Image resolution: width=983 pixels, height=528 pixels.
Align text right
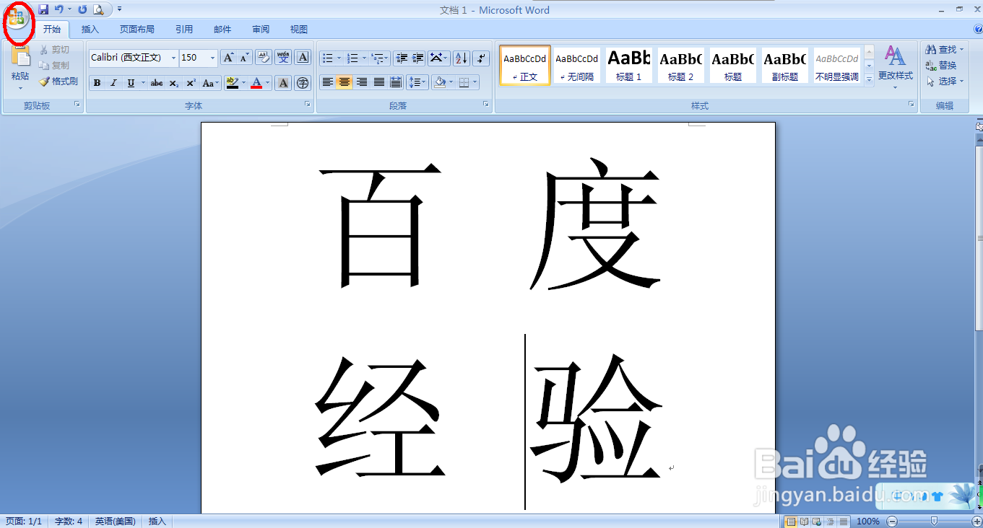tap(362, 82)
